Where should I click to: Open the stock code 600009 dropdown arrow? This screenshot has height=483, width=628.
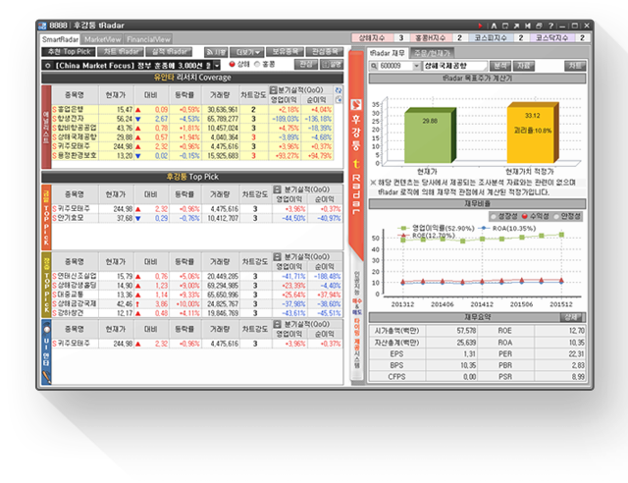click(x=416, y=66)
